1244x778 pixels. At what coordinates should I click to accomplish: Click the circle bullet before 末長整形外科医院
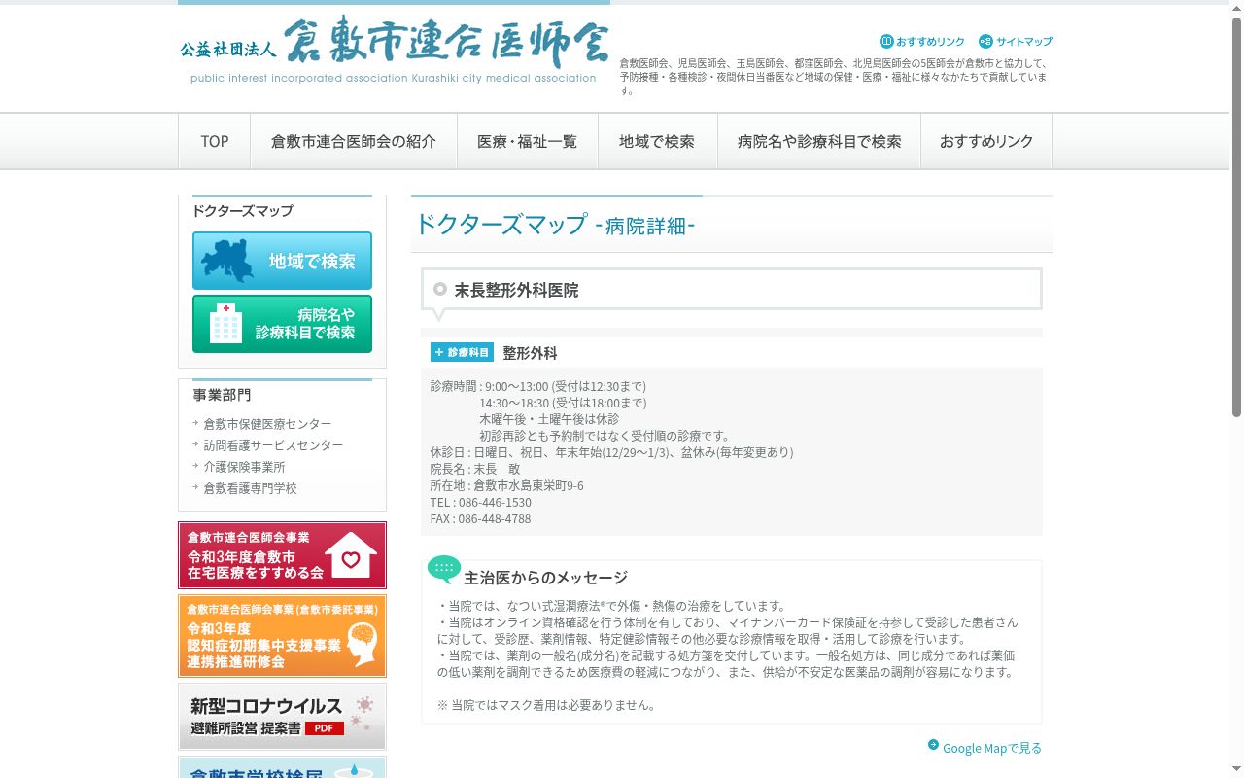tap(440, 289)
